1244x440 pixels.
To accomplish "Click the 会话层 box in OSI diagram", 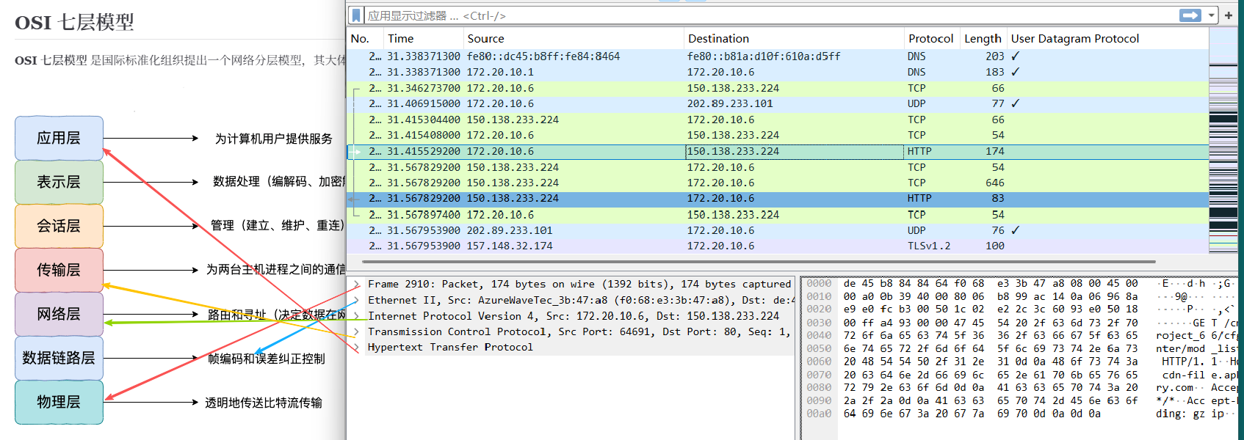I will [x=59, y=226].
